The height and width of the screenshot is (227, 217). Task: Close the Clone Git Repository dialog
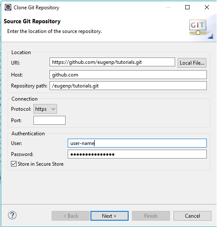(x=207, y=7)
